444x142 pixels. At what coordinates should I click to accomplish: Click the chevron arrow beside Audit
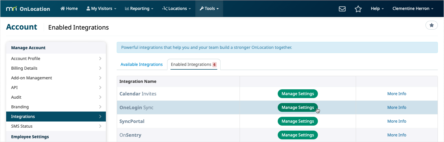pyautogui.click(x=100, y=97)
